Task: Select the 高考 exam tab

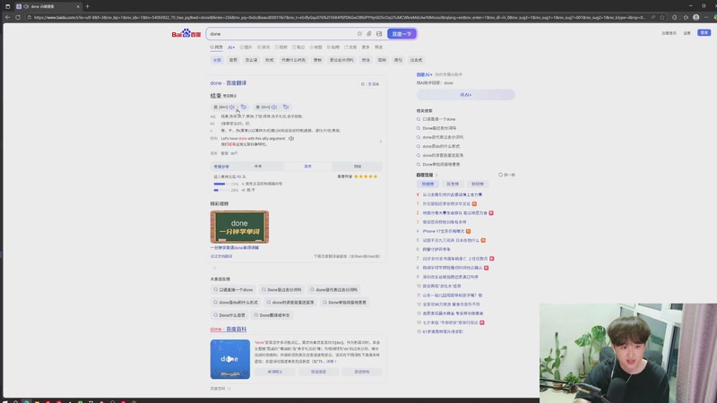Action: [x=307, y=167]
